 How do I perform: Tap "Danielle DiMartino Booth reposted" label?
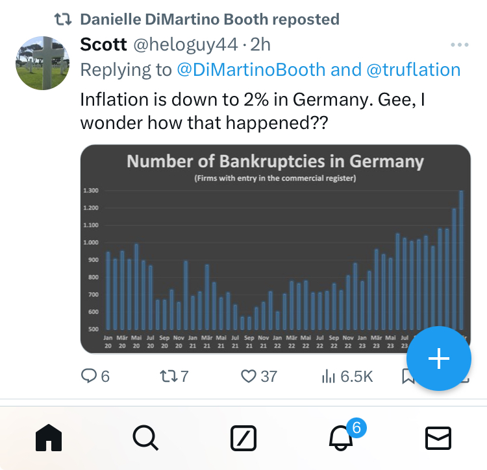pyautogui.click(x=209, y=19)
